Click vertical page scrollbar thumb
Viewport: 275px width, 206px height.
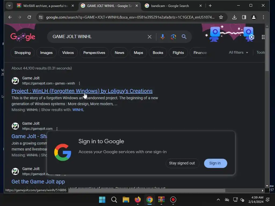tap(267, 50)
